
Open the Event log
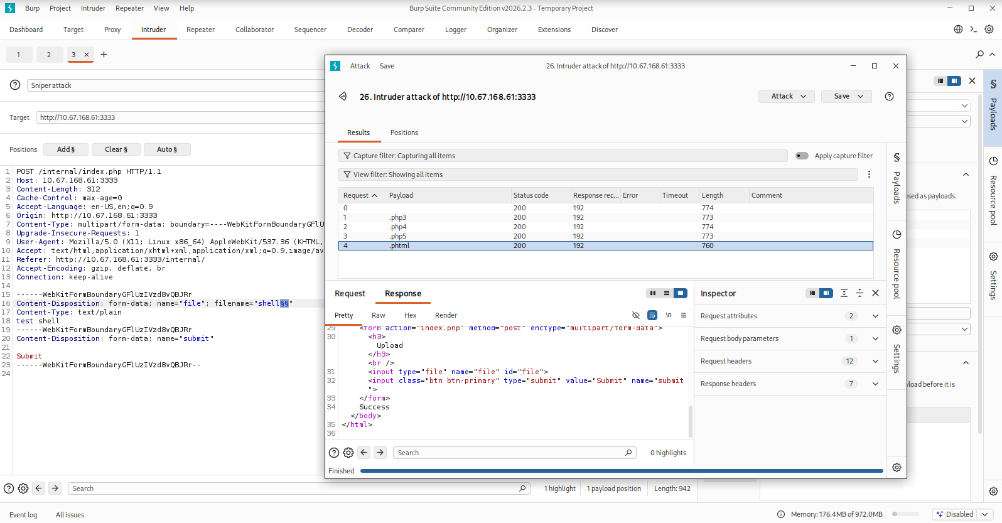[23, 515]
